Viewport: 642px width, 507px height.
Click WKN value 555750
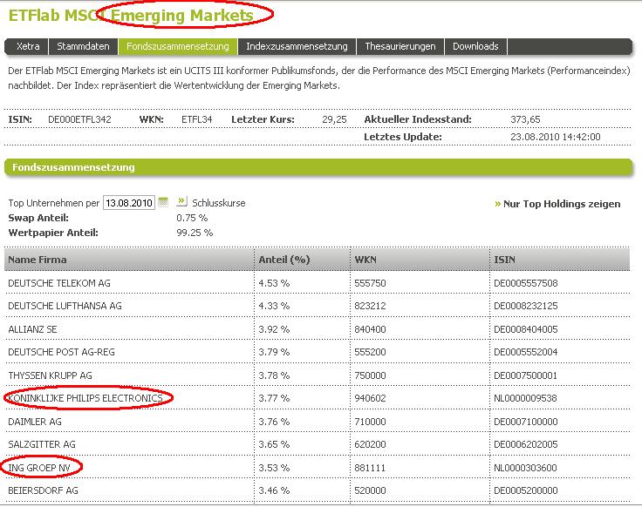pyautogui.click(x=370, y=283)
